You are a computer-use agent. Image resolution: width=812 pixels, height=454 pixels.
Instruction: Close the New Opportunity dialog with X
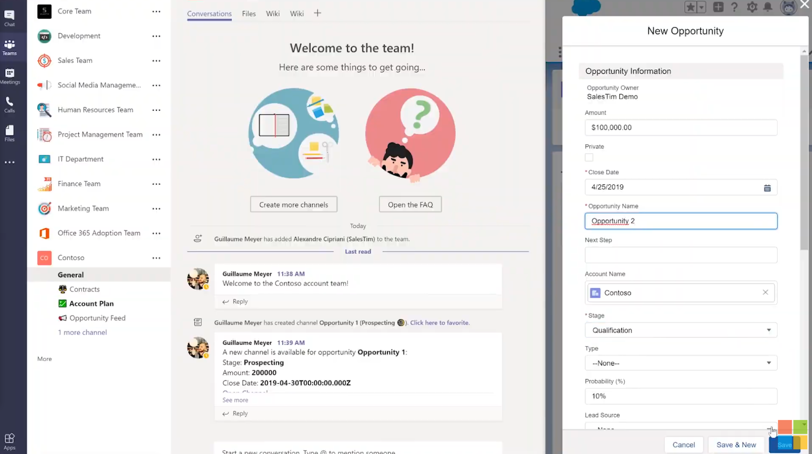click(x=804, y=5)
